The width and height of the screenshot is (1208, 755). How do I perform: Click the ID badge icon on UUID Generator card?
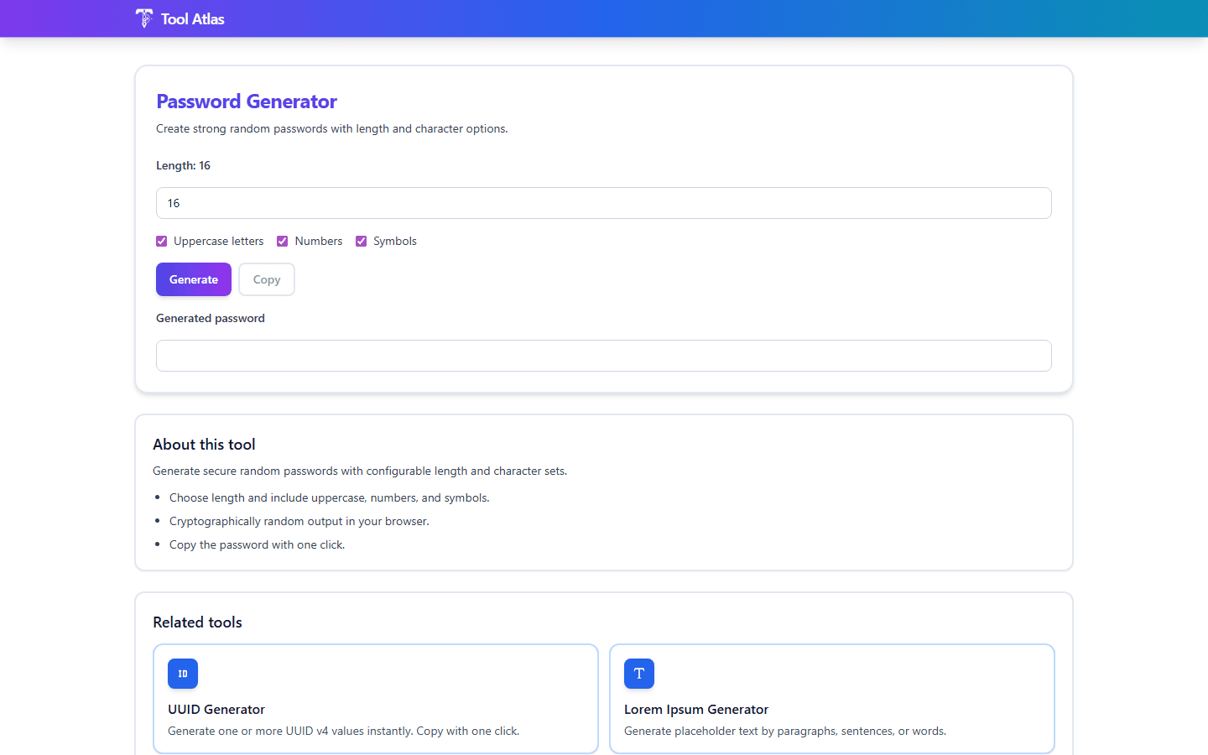click(183, 674)
